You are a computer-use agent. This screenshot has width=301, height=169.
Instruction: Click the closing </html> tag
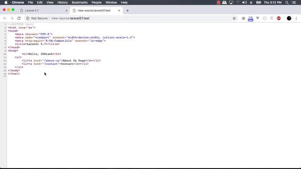click(14, 74)
